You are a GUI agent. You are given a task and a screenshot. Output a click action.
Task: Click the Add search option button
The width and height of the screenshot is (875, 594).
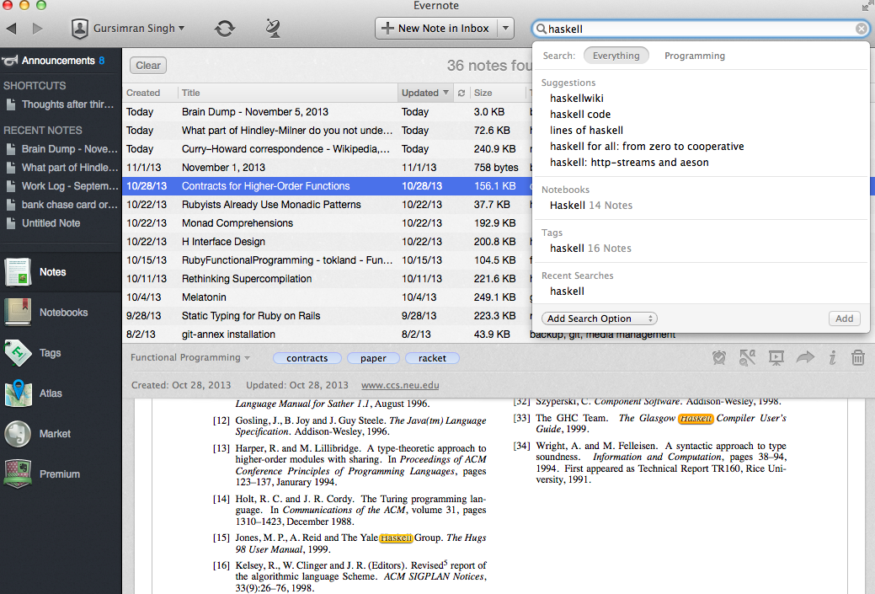[845, 318]
